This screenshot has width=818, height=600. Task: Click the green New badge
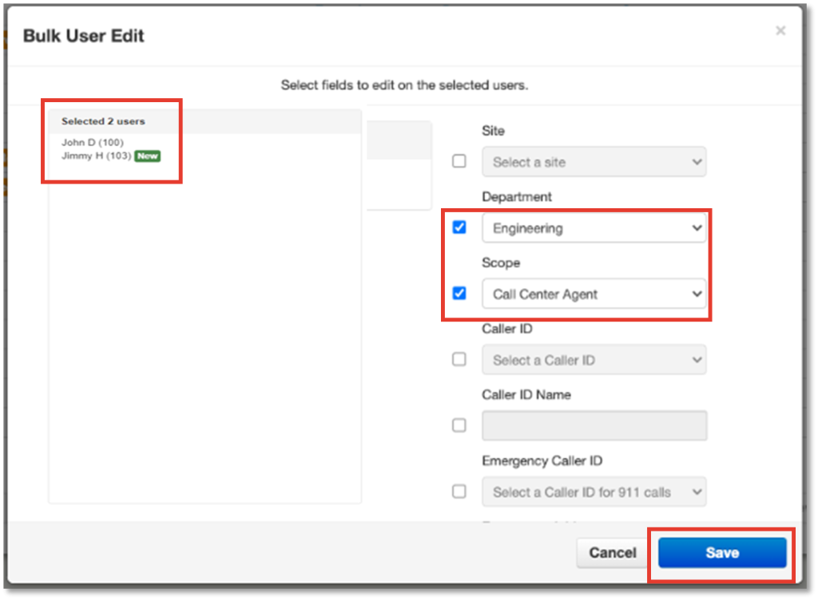147,156
